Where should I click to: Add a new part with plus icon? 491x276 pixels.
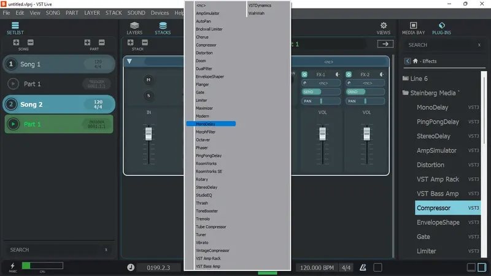(x=87, y=42)
